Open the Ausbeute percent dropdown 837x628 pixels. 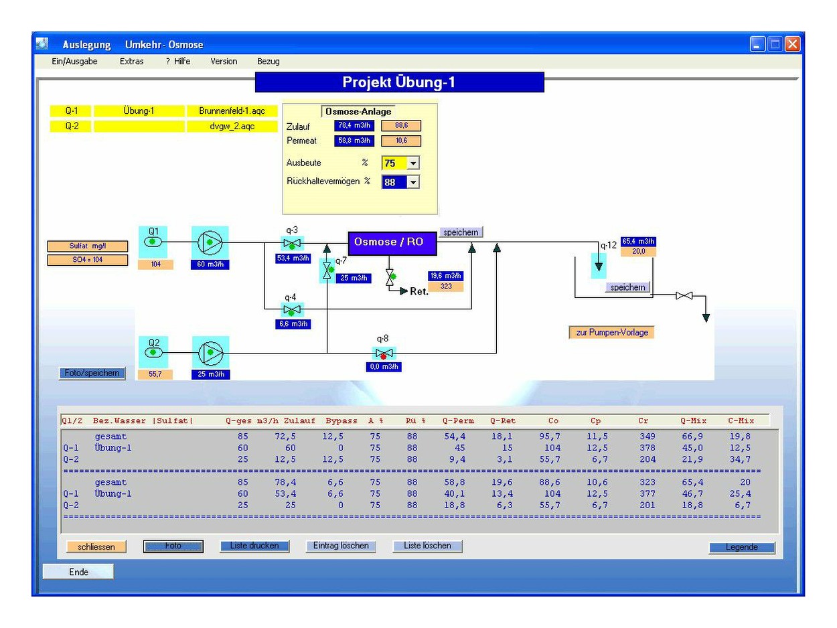(x=413, y=163)
